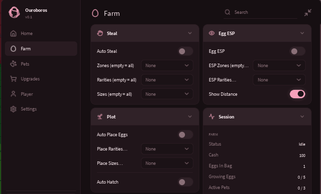Collapse the Steal panel chevron

tap(190, 33)
